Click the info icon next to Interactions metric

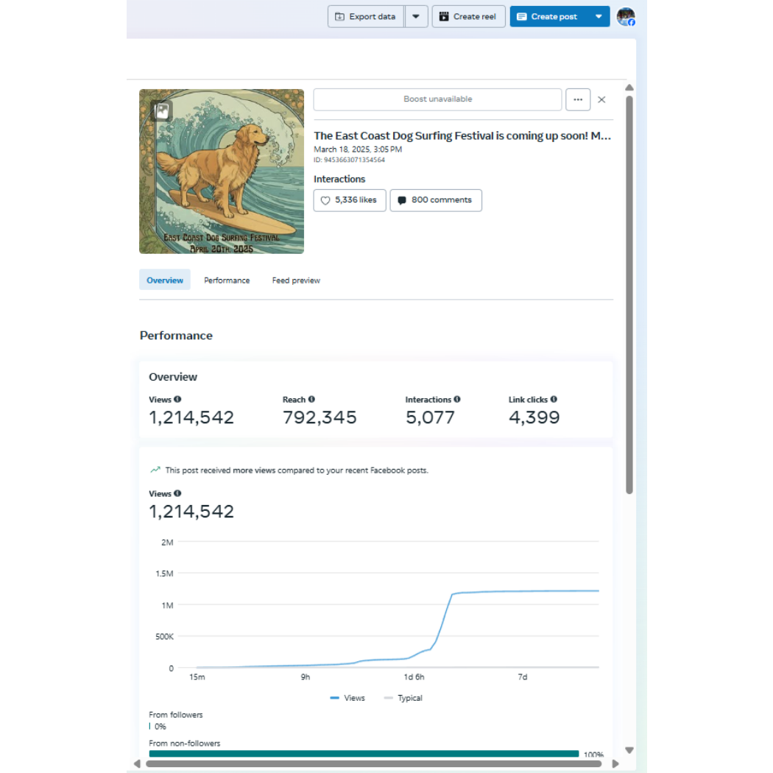(x=457, y=399)
